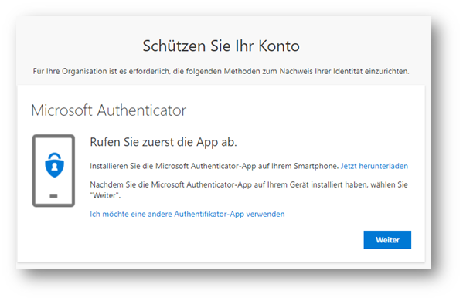Click the blue Weiter button
The width and height of the screenshot is (463, 301).
click(x=387, y=240)
